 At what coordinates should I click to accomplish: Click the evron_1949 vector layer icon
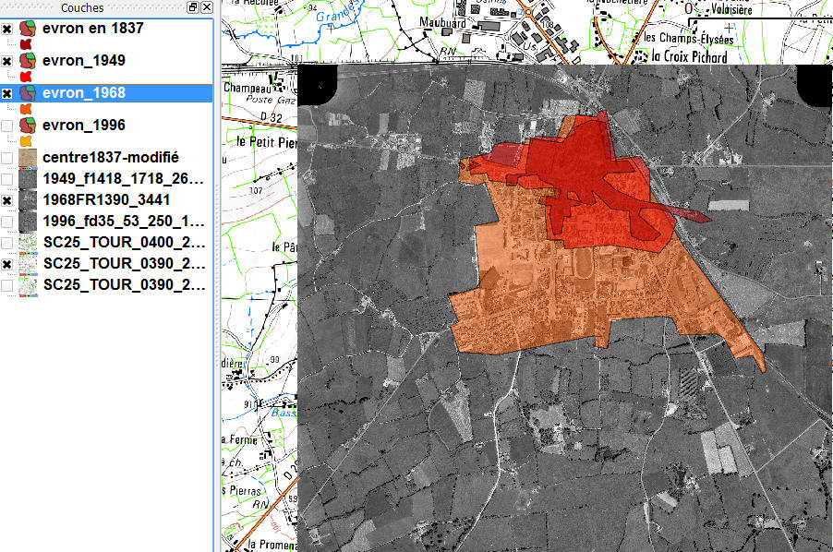tap(28, 61)
